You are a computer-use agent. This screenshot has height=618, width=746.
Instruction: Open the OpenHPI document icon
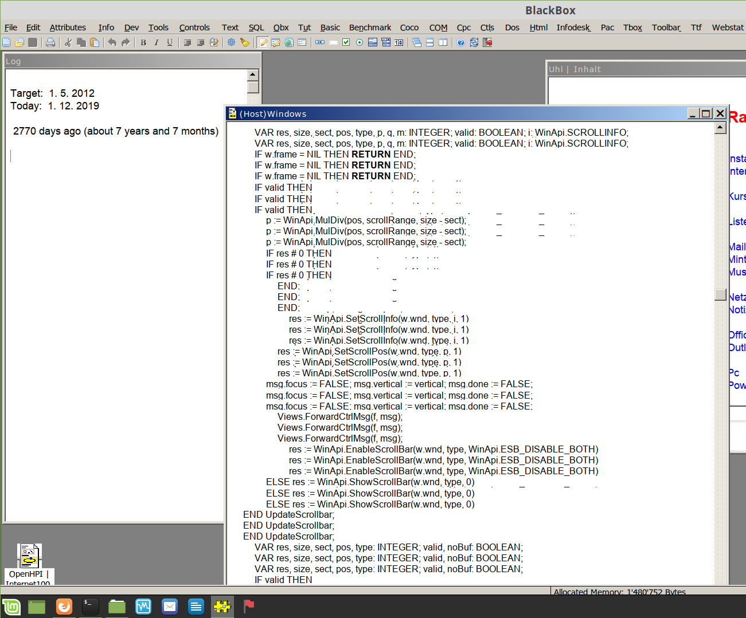click(x=29, y=556)
